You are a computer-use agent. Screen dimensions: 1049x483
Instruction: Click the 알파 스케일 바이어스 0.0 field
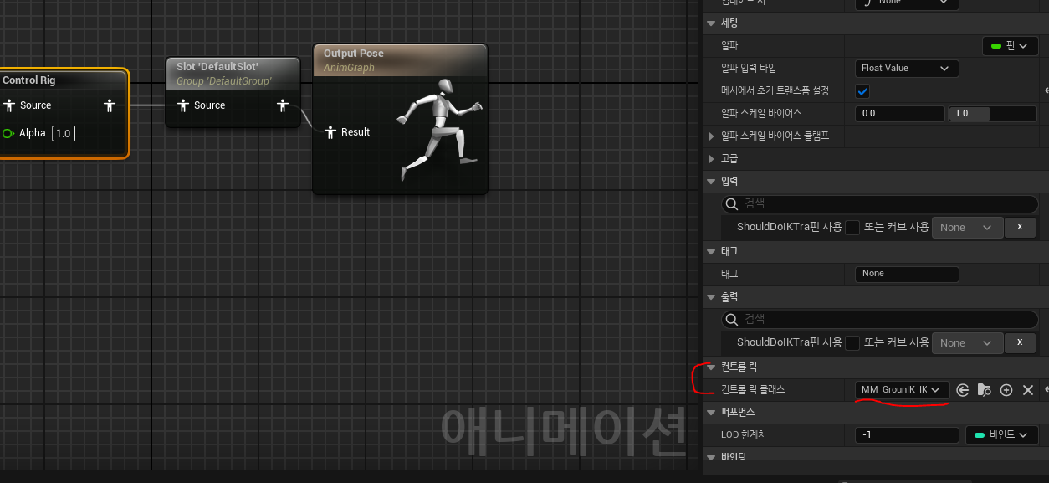tap(900, 114)
